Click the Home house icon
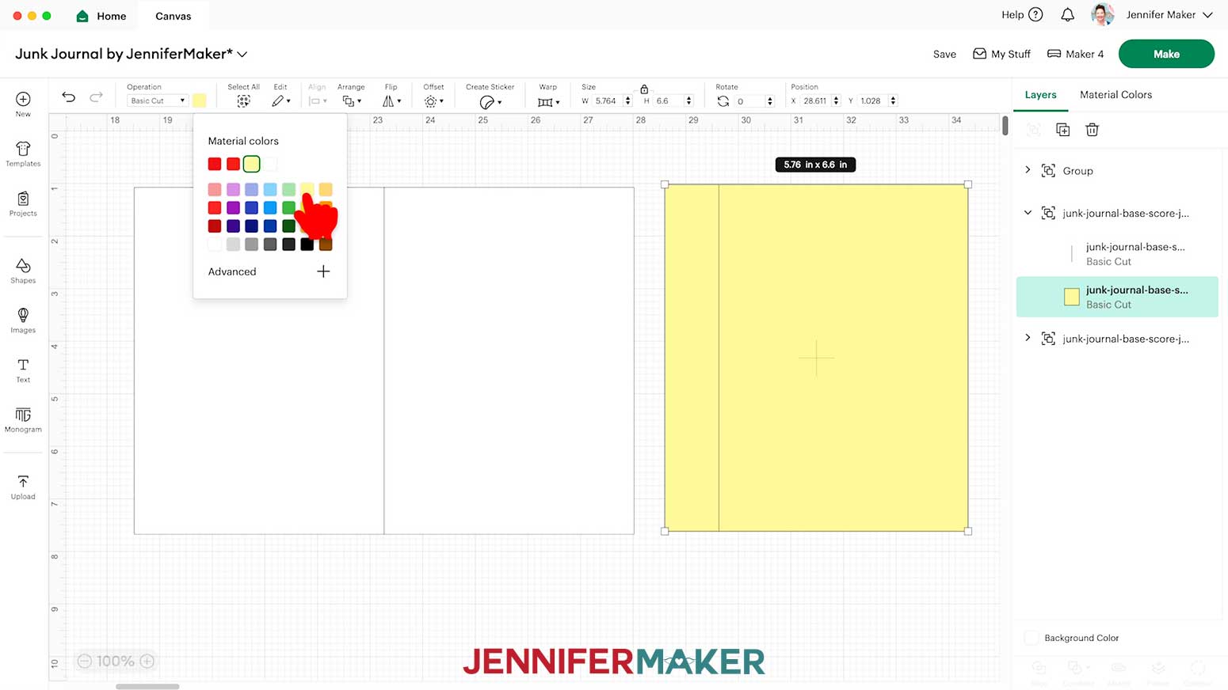Image resolution: width=1228 pixels, height=690 pixels. tap(82, 16)
